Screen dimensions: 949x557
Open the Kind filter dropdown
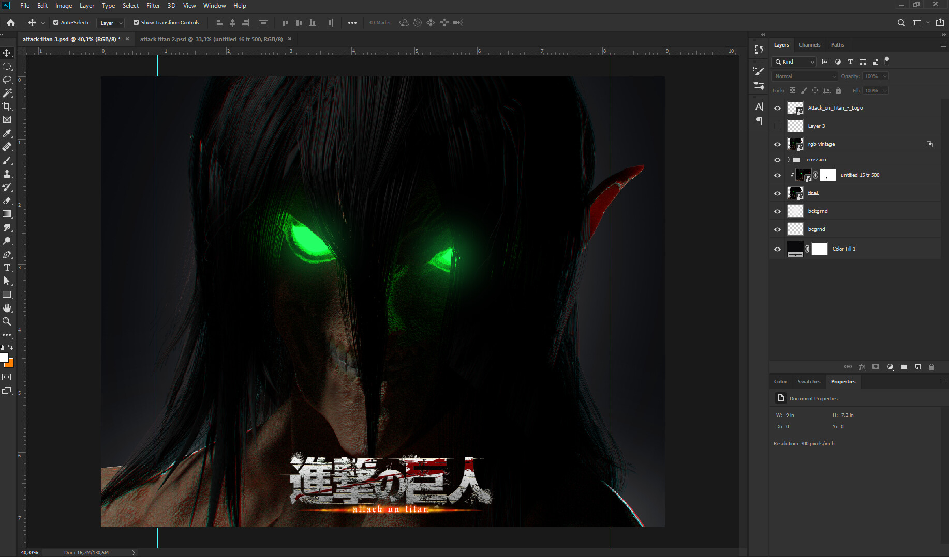(x=794, y=62)
